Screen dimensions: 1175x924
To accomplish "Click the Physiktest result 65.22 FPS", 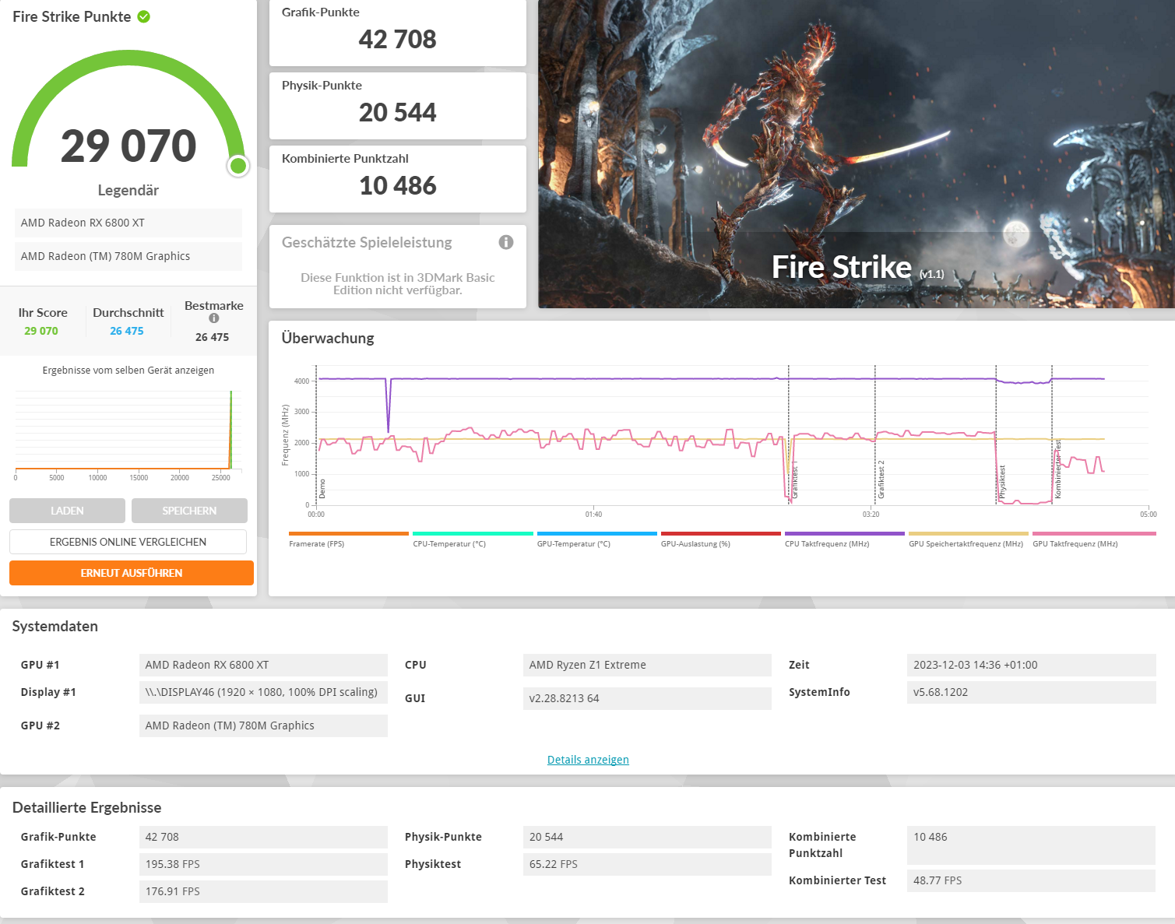I will tap(647, 864).
